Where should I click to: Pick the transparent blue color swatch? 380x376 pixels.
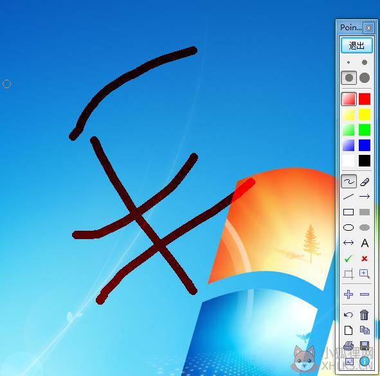[348, 145]
